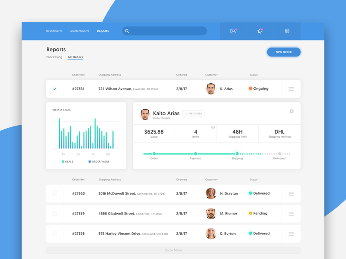Viewport: 346px width, 259px height.
Task: Open the gear icon on Kaito Arias card
Action: coord(292,111)
